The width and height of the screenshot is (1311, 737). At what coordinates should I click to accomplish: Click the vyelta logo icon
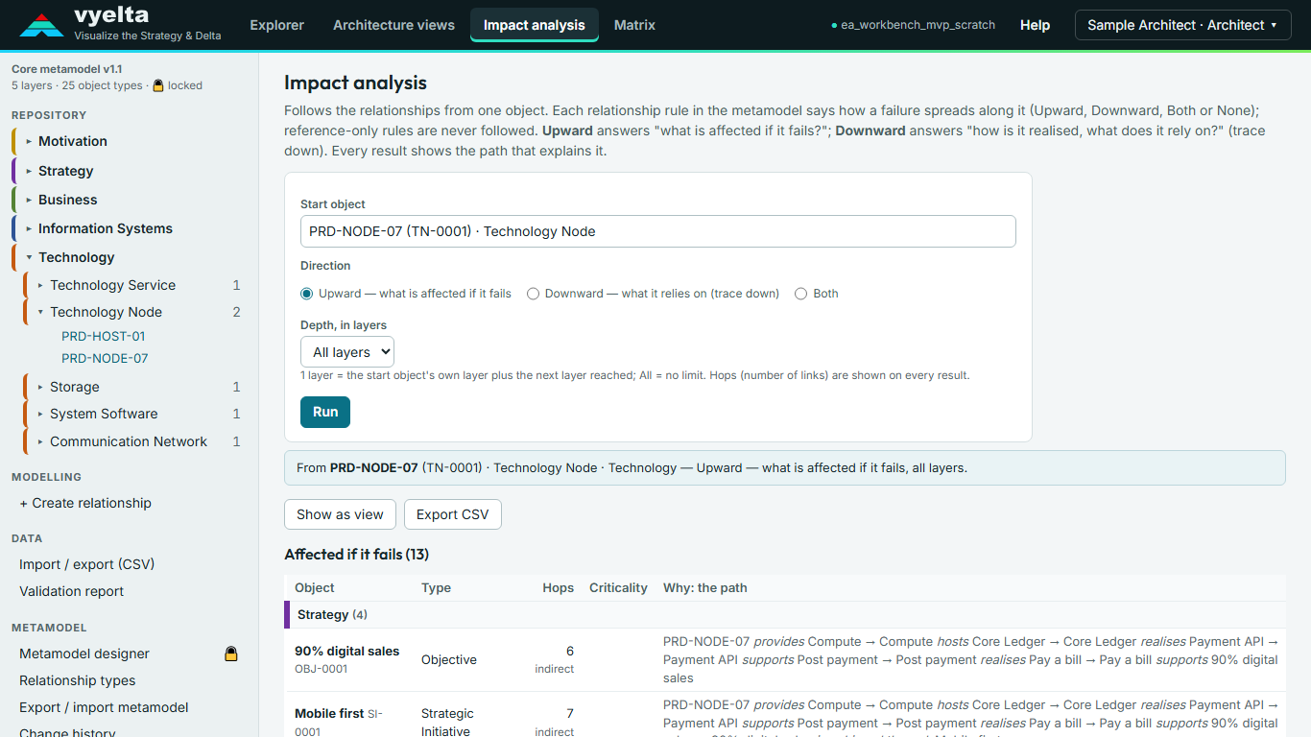[41, 26]
